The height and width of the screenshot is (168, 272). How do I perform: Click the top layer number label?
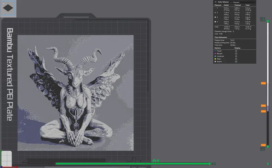(263, 19)
